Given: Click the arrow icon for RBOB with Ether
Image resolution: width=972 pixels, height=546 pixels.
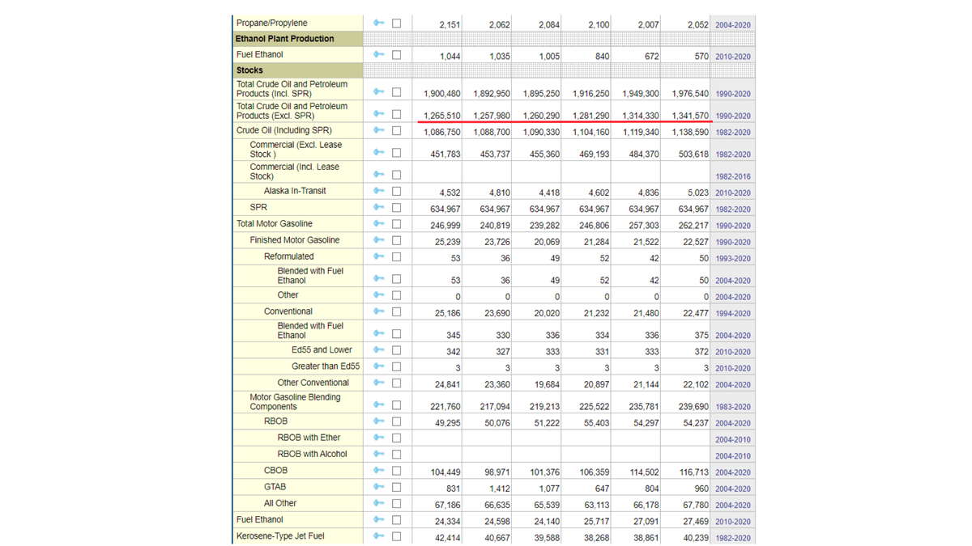Looking at the screenshot, I should pos(378,438).
